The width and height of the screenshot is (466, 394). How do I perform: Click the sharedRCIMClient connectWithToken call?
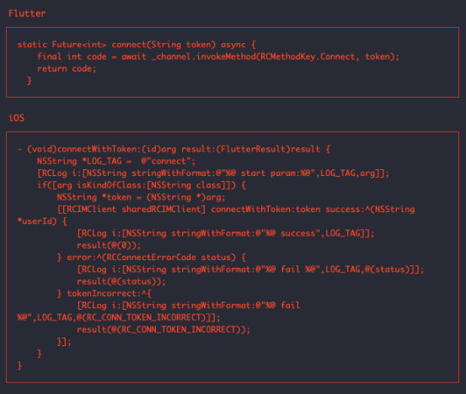236,209
